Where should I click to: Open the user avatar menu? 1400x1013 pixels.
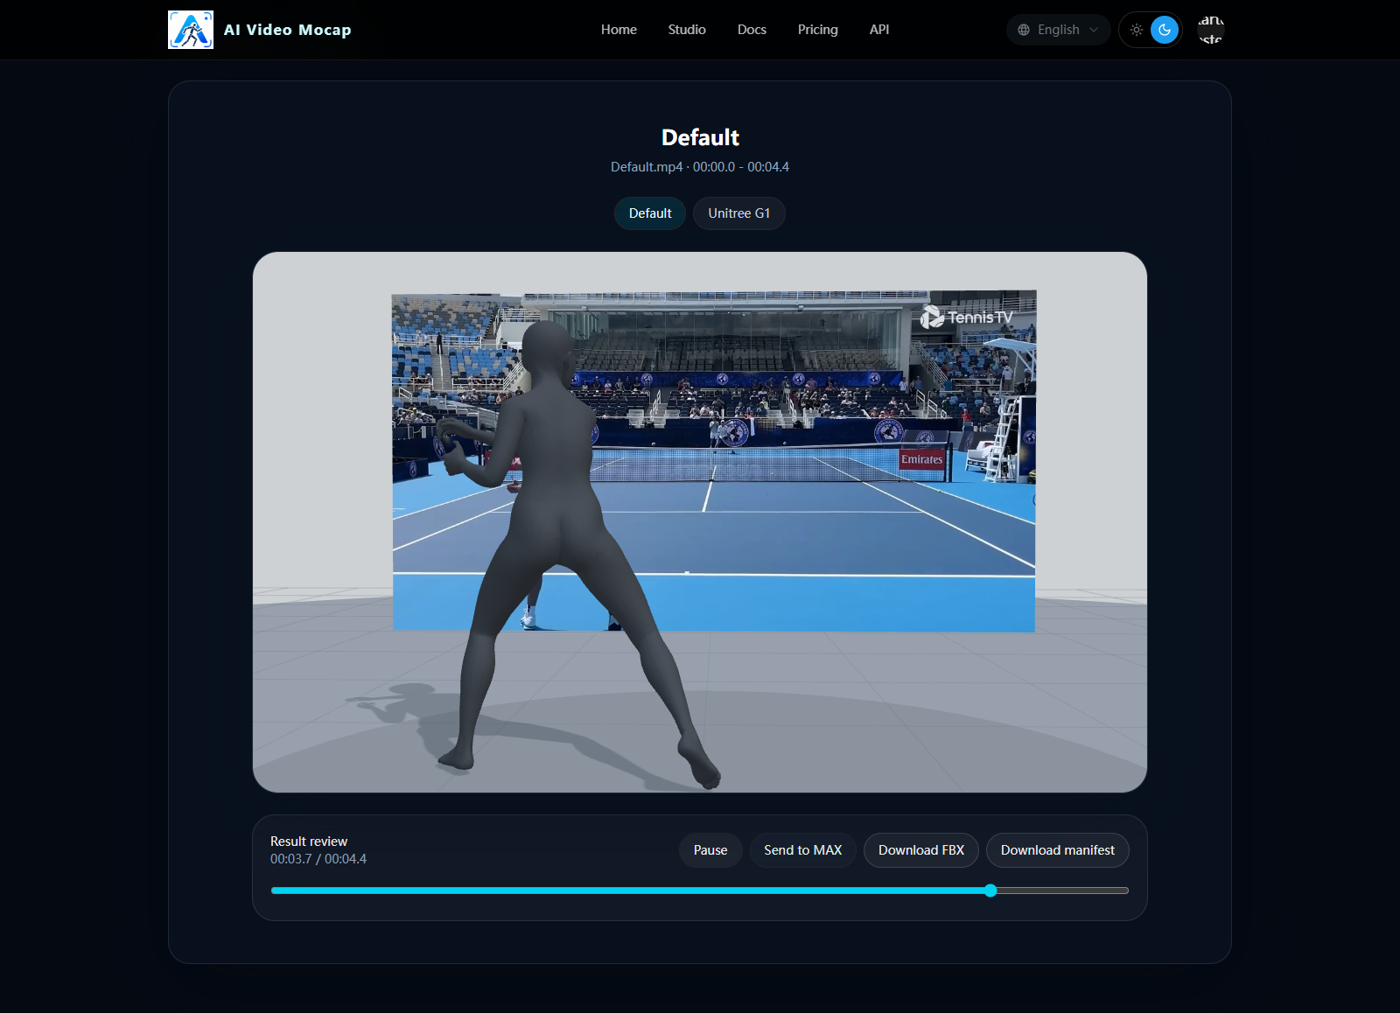(1210, 30)
